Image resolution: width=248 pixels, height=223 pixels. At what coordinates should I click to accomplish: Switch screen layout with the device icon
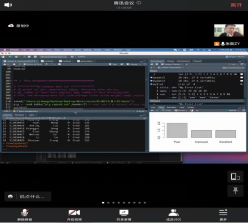[236, 176]
